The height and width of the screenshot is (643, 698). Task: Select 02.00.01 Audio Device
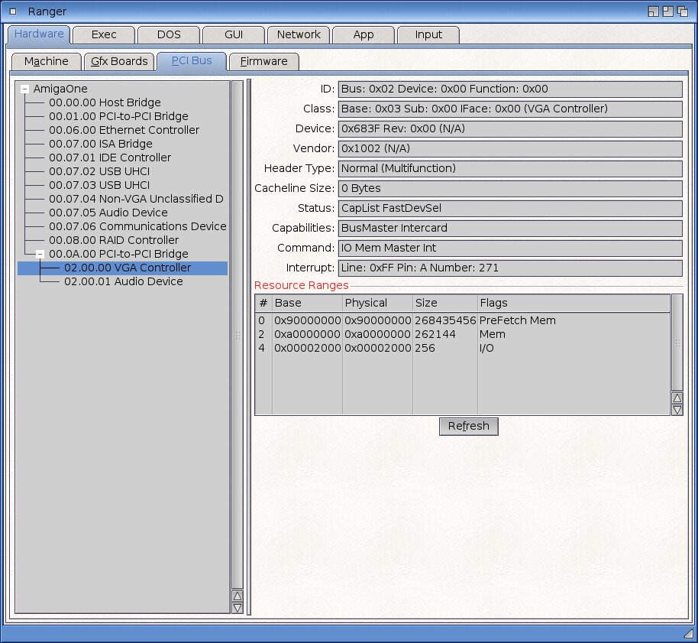[x=123, y=281]
